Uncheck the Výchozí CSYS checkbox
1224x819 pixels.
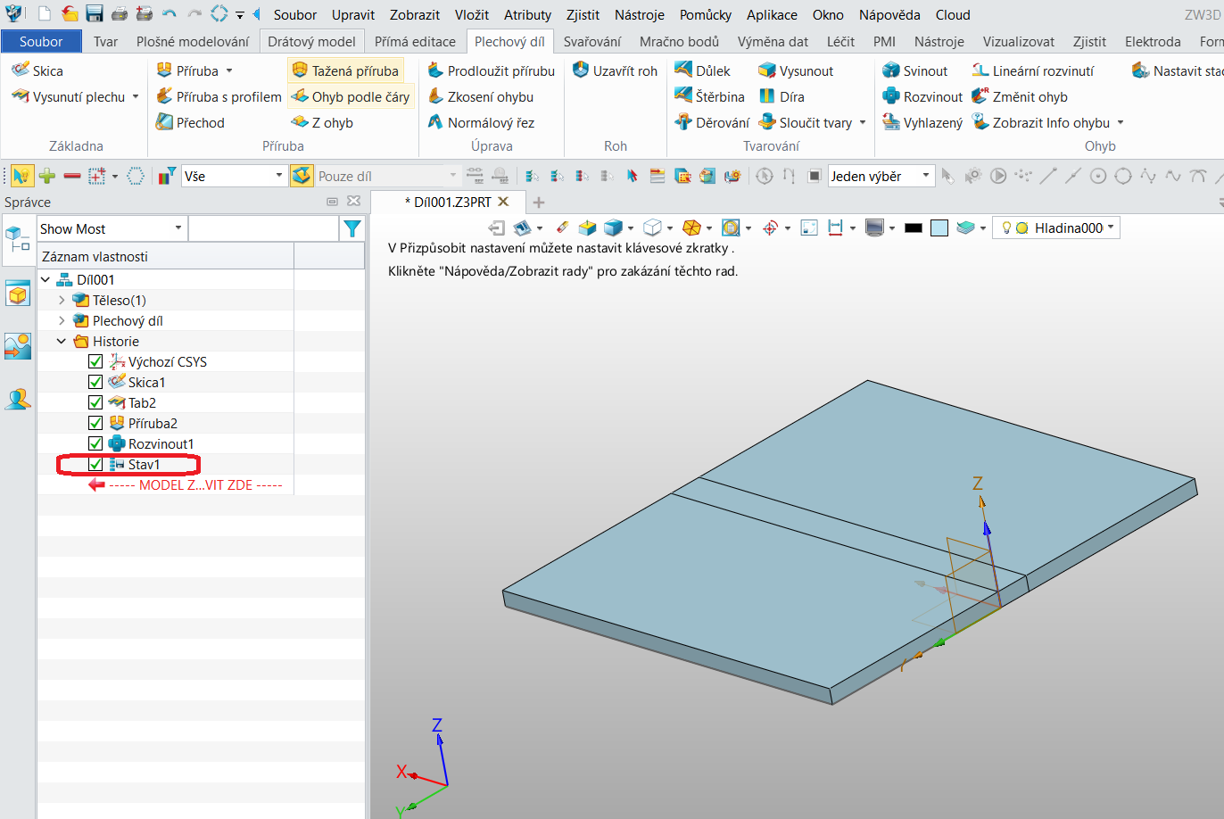point(95,361)
